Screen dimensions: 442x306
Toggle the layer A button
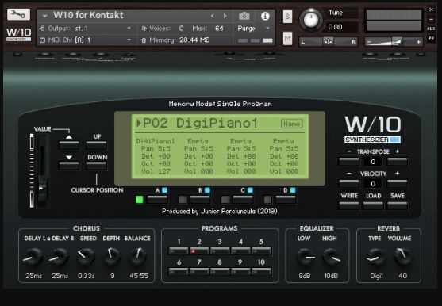pyautogui.click(x=158, y=200)
